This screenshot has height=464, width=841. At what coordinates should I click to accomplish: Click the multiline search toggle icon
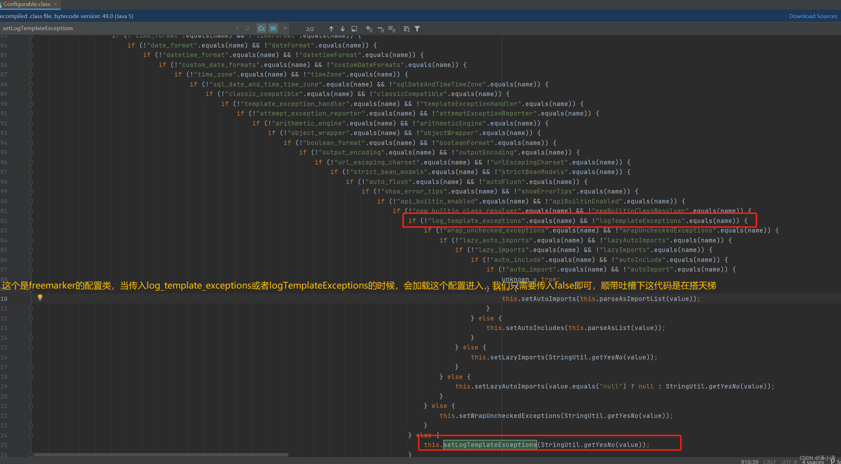(406, 29)
